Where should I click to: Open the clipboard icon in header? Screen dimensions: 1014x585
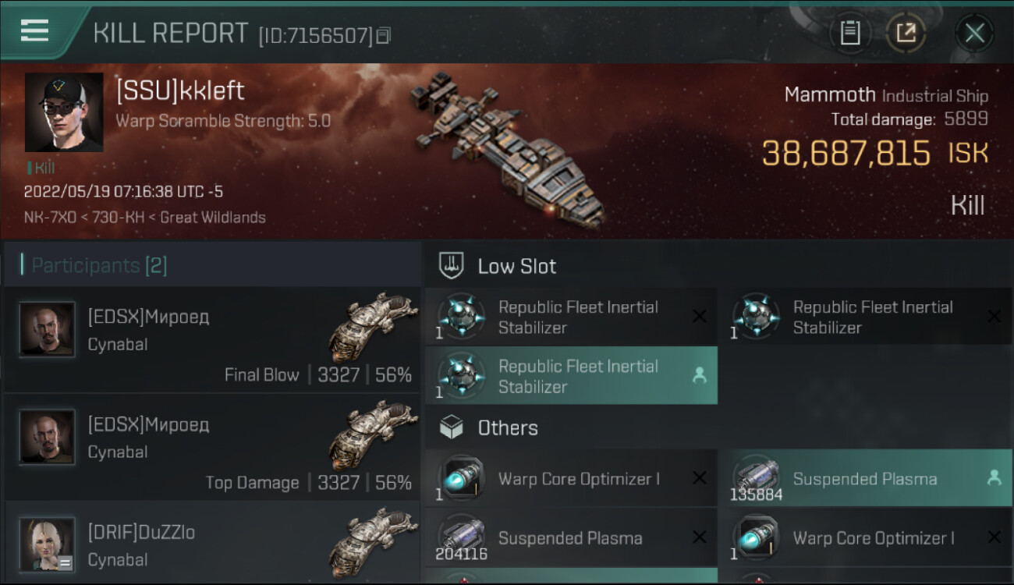click(850, 33)
